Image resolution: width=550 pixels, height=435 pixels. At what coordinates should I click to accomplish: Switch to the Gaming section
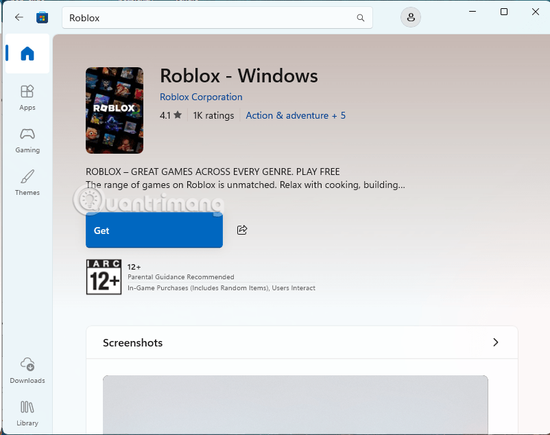[x=27, y=141]
